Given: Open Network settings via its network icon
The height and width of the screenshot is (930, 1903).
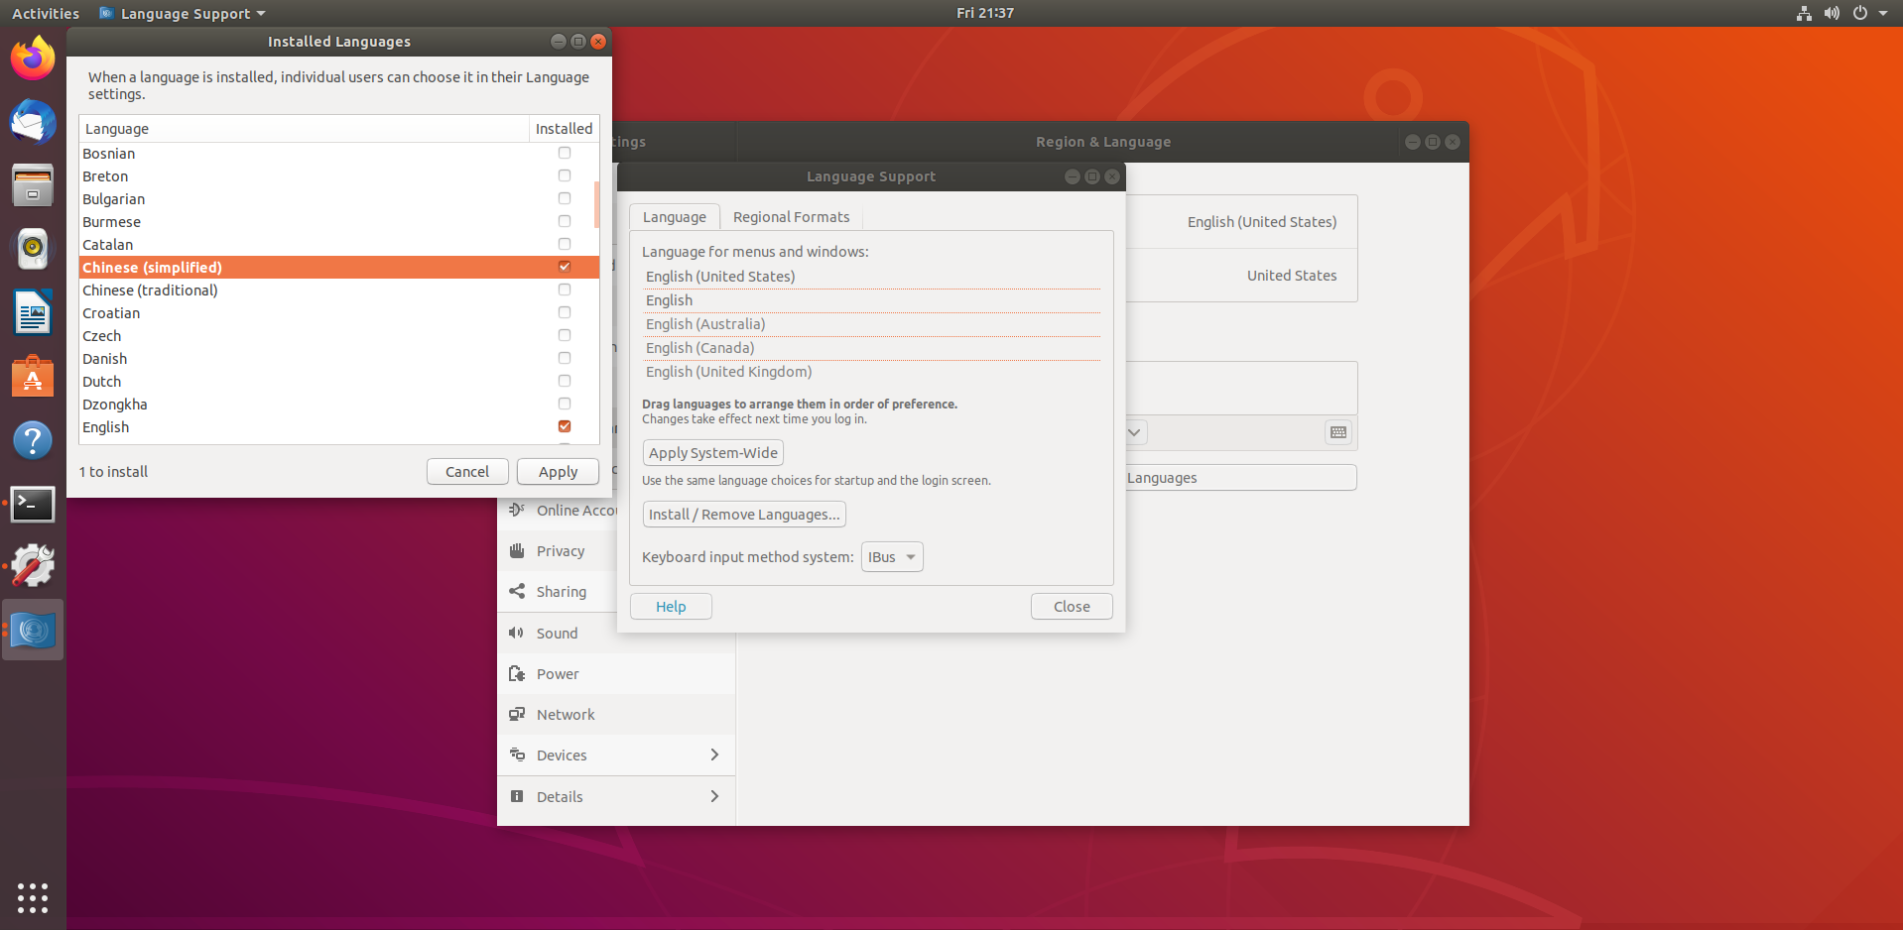Looking at the screenshot, I should [x=517, y=714].
